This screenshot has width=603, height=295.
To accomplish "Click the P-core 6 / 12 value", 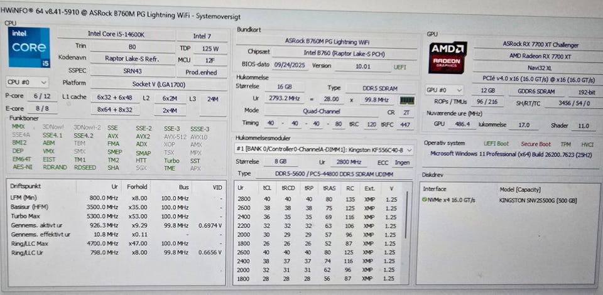I will tap(42, 96).
